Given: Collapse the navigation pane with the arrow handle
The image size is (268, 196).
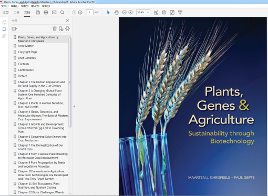Looking at the screenshot, I should (x=74, y=106).
